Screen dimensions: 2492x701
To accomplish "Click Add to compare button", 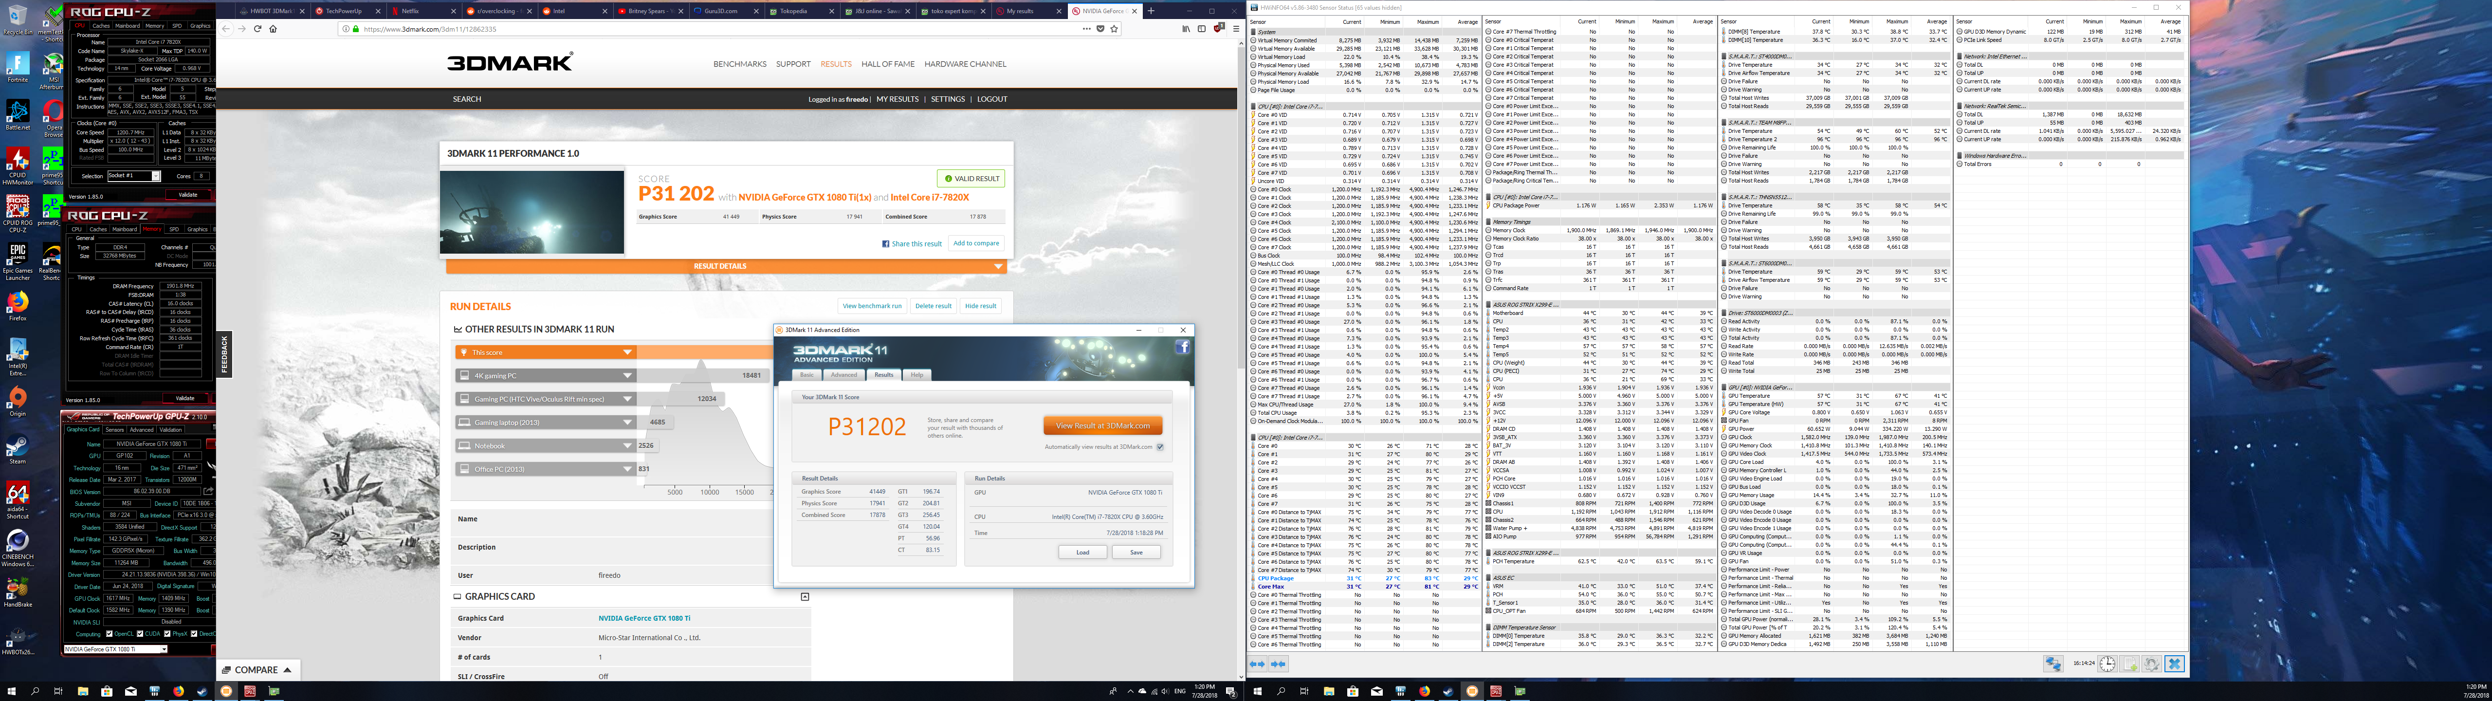I will (x=976, y=243).
